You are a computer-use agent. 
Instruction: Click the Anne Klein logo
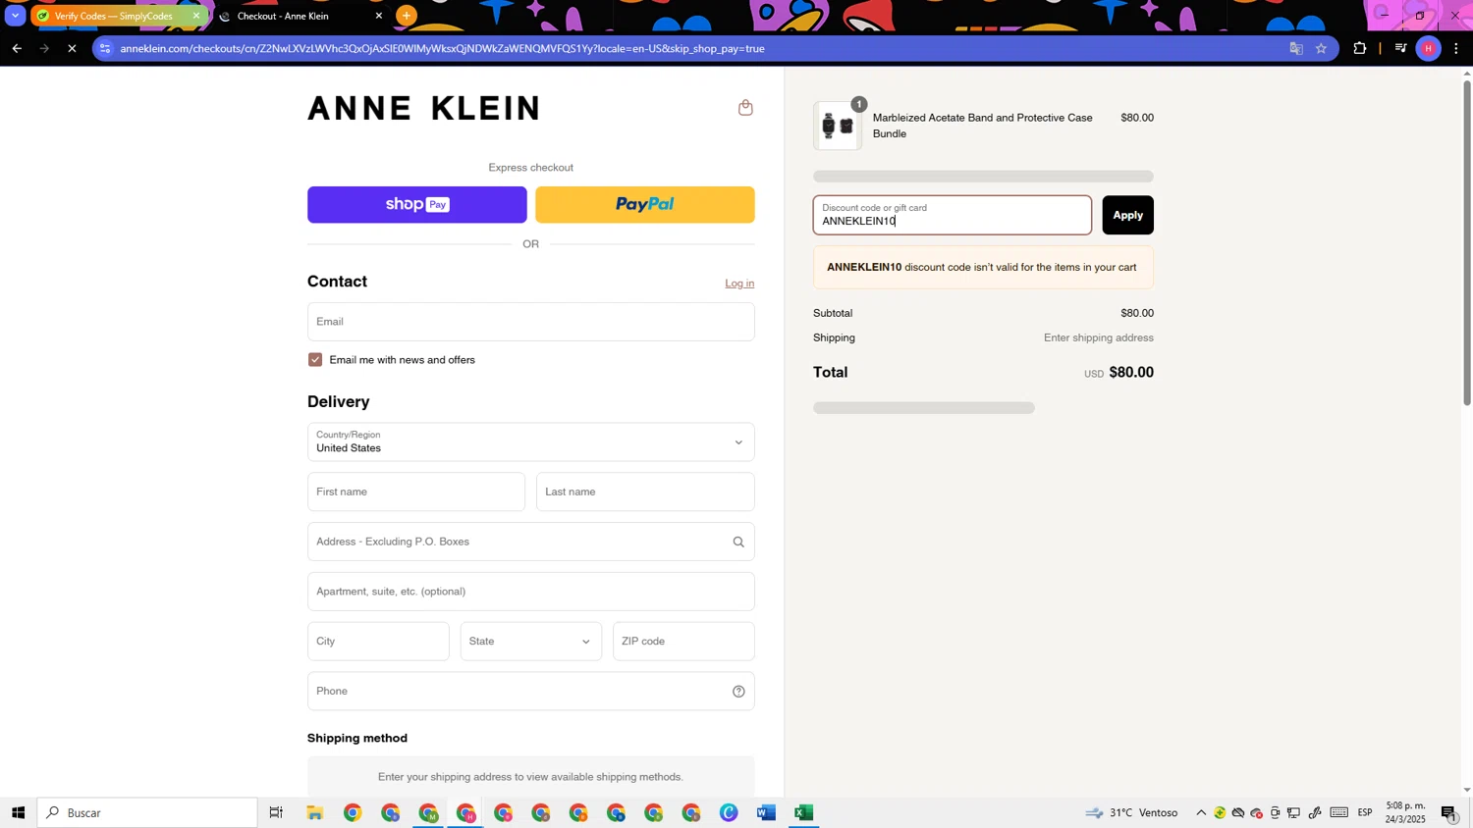424,108
